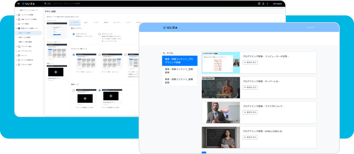This screenshot has height=154, width=354.
Task: Expand the プレイヤー設定 tree arrow
Action: click(x=16, y=46)
